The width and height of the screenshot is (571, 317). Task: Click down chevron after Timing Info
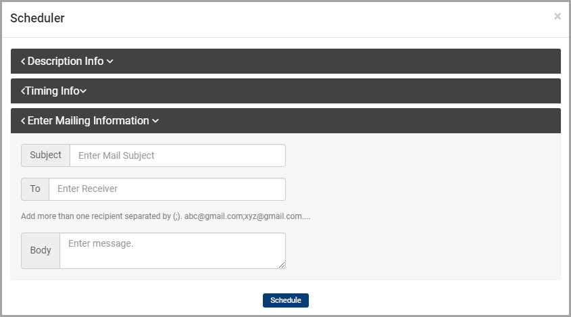point(83,91)
